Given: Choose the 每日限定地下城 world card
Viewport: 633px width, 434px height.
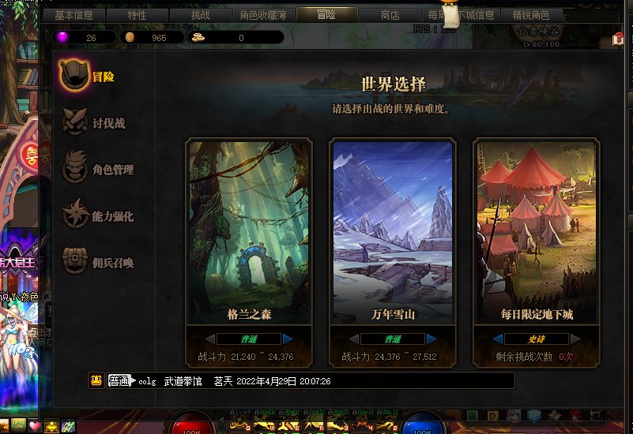Looking at the screenshot, I should 537,232.
